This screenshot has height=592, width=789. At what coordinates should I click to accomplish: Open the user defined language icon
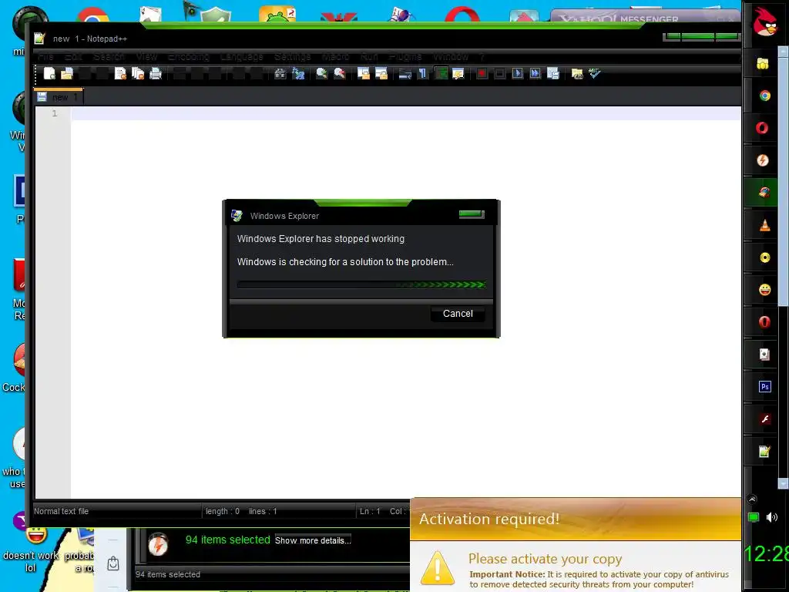click(458, 73)
